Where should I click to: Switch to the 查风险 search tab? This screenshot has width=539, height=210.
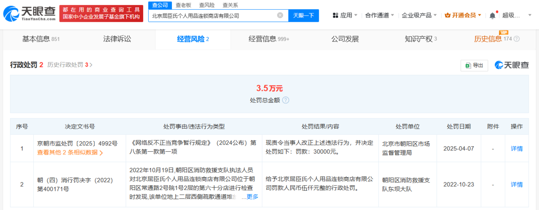coord(207,5)
